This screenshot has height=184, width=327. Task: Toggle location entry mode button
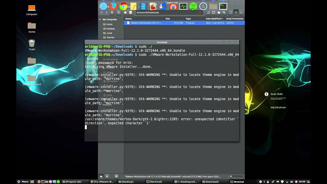pos(208,13)
